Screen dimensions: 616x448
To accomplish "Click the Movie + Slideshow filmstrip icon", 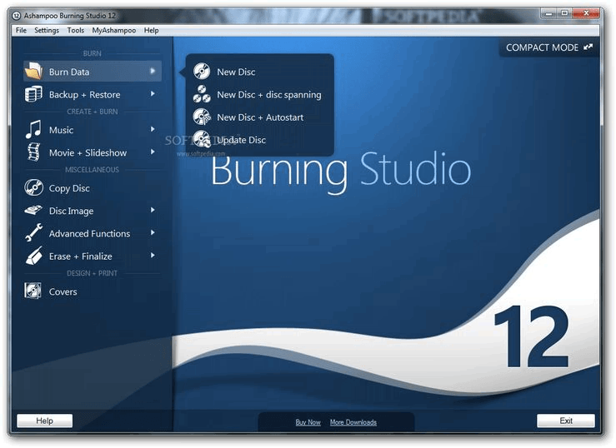I will (x=34, y=152).
